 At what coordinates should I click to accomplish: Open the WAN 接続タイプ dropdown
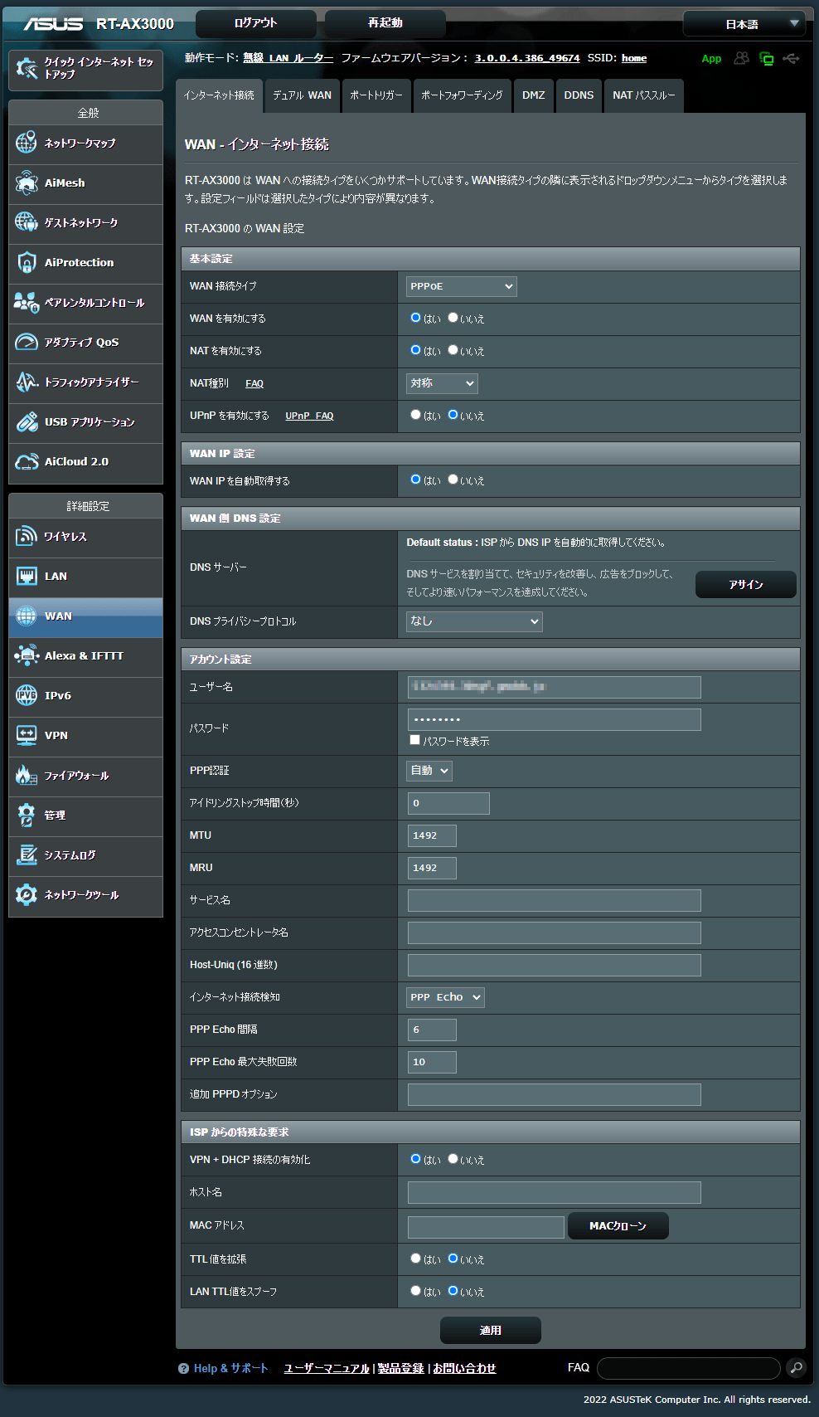coord(462,286)
